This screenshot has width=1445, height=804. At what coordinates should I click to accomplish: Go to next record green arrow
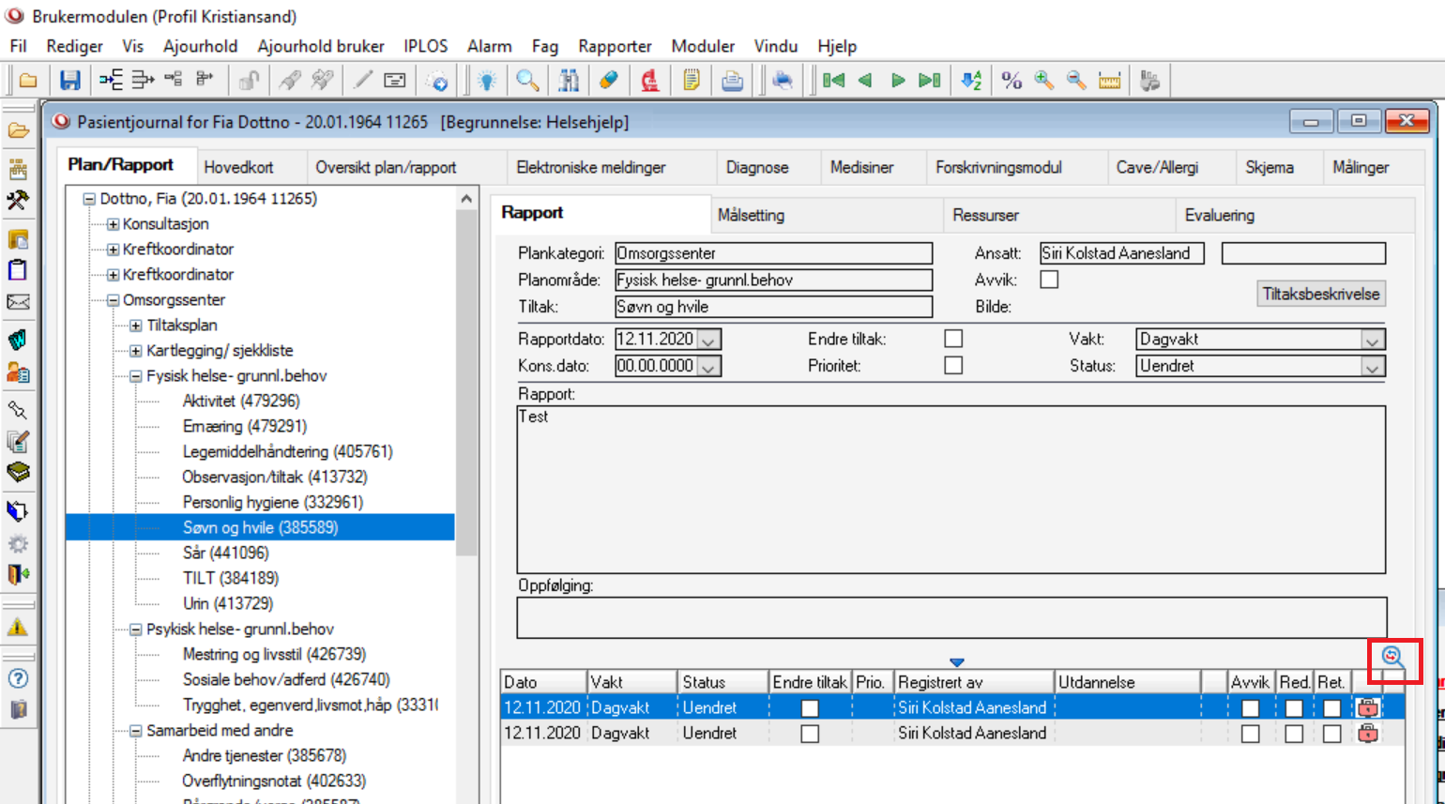[x=898, y=81]
